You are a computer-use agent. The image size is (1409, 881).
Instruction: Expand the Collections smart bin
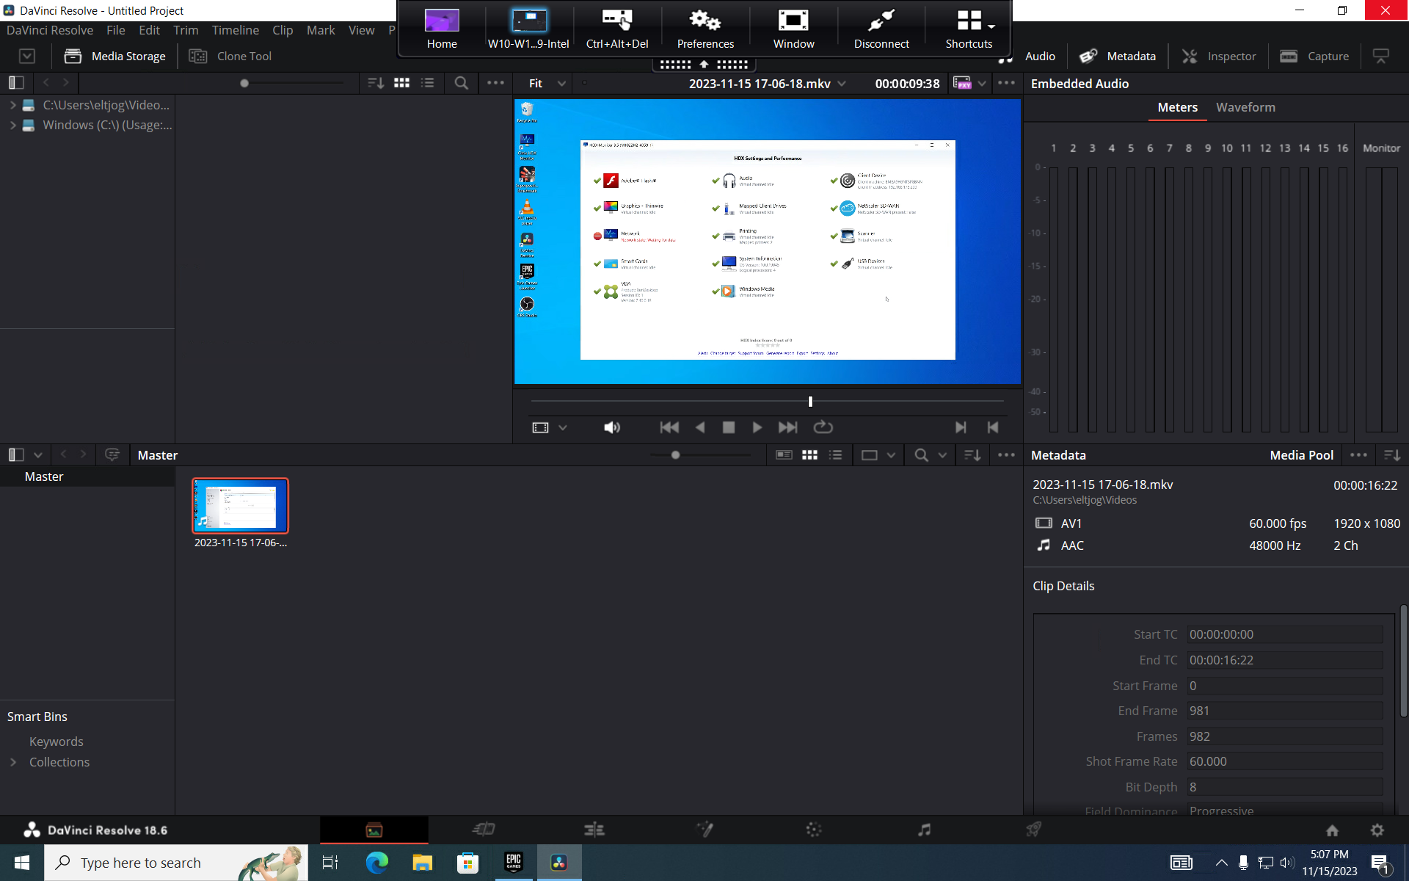(13, 762)
